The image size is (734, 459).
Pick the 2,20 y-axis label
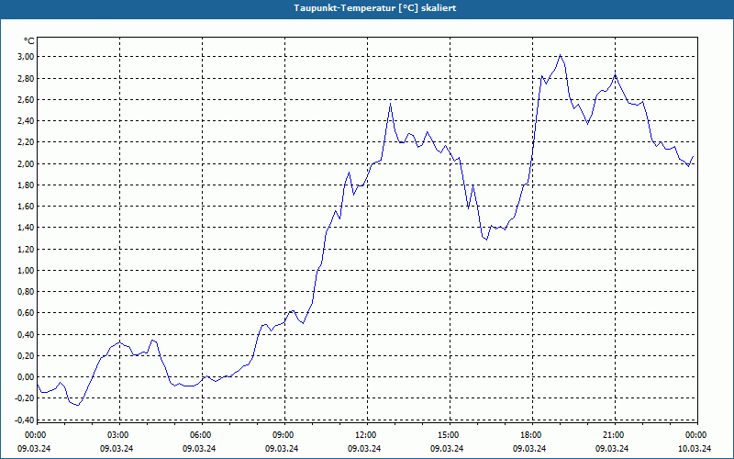pos(27,142)
